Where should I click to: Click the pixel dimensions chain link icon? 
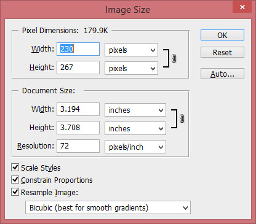[174, 58]
